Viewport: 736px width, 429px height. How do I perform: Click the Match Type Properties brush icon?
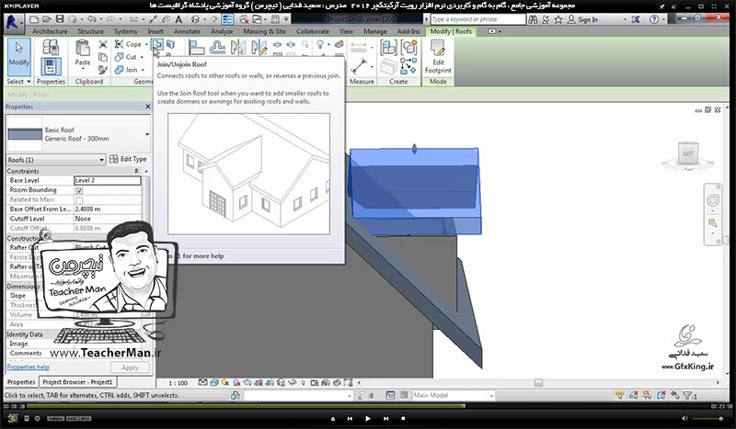tap(103, 70)
